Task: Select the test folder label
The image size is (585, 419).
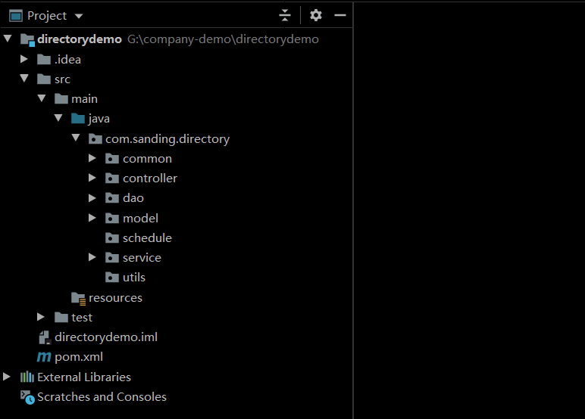Action: (82, 318)
